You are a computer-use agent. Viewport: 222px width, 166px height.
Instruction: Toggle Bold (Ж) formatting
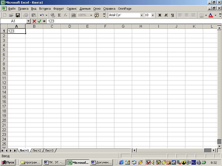160,15
